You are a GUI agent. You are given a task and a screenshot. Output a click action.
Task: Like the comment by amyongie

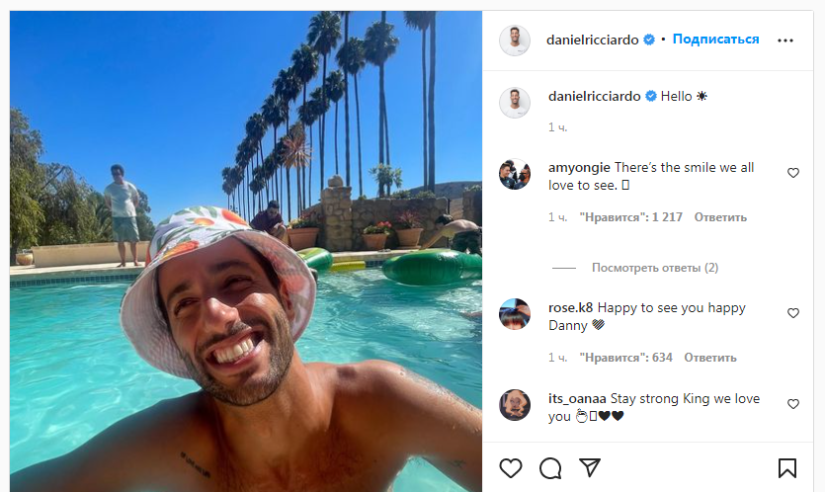(x=793, y=173)
